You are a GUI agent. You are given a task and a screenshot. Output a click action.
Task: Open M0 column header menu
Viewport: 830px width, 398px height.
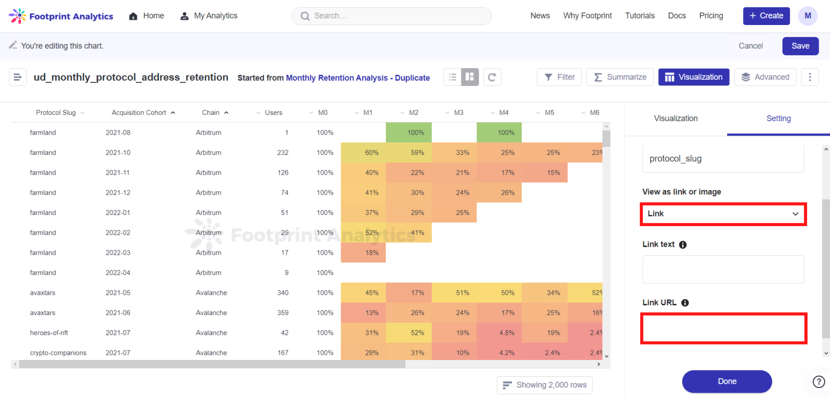tap(319, 113)
